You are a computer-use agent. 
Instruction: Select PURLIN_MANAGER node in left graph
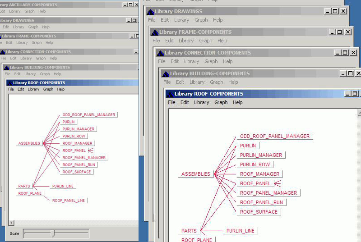(79, 129)
